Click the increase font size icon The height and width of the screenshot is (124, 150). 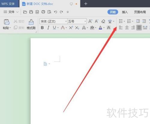pyautogui.click(x=90, y=21)
